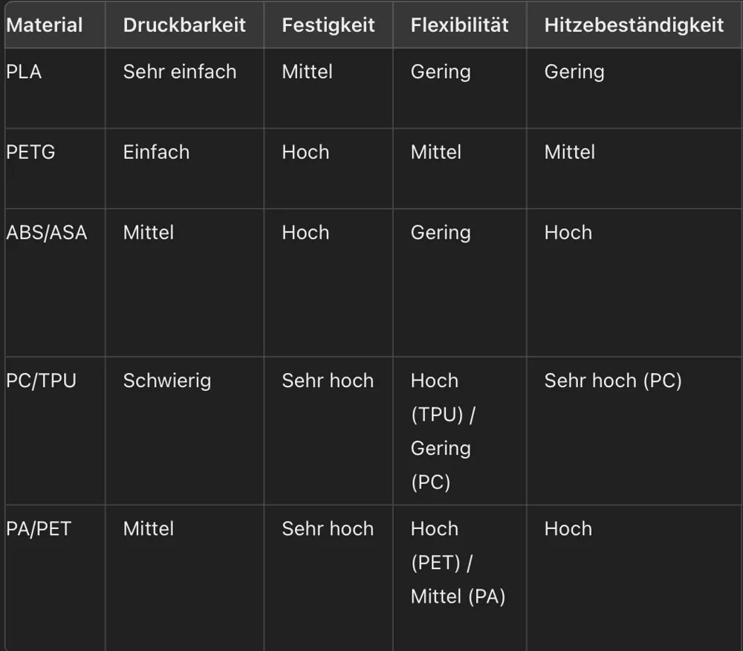Viewport: 743px width, 651px height.
Task: Select the Festigkeit column header
Action: [x=328, y=25]
